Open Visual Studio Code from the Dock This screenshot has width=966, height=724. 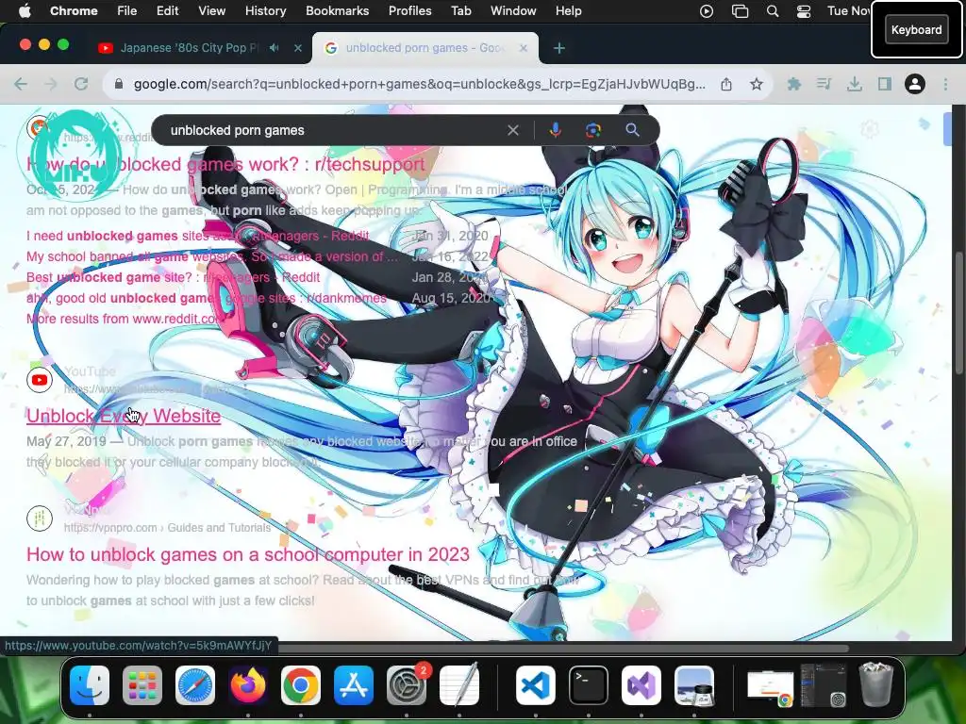(536, 685)
